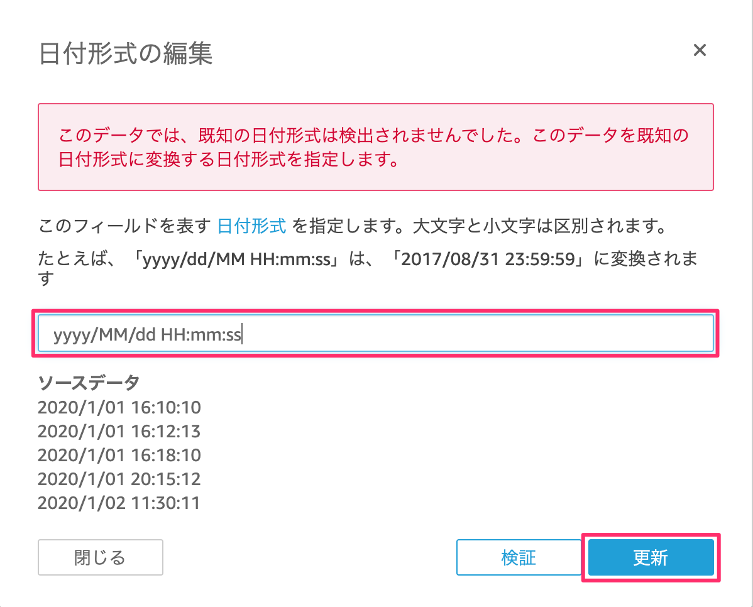The height and width of the screenshot is (607, 753).
Task: Select the 閉じる button
Action: point(100,557)
